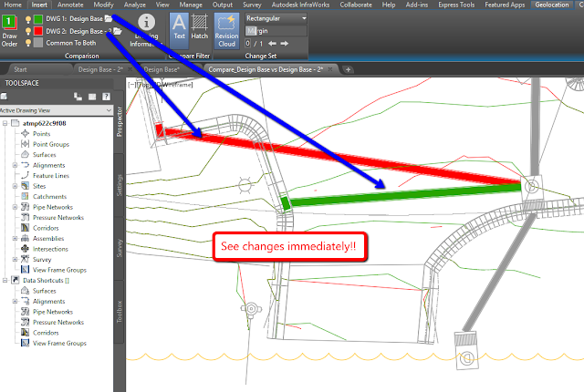Open DWG 2 file folder icon
The height and width of the screenshot is (392, 584).
[118, 31]
